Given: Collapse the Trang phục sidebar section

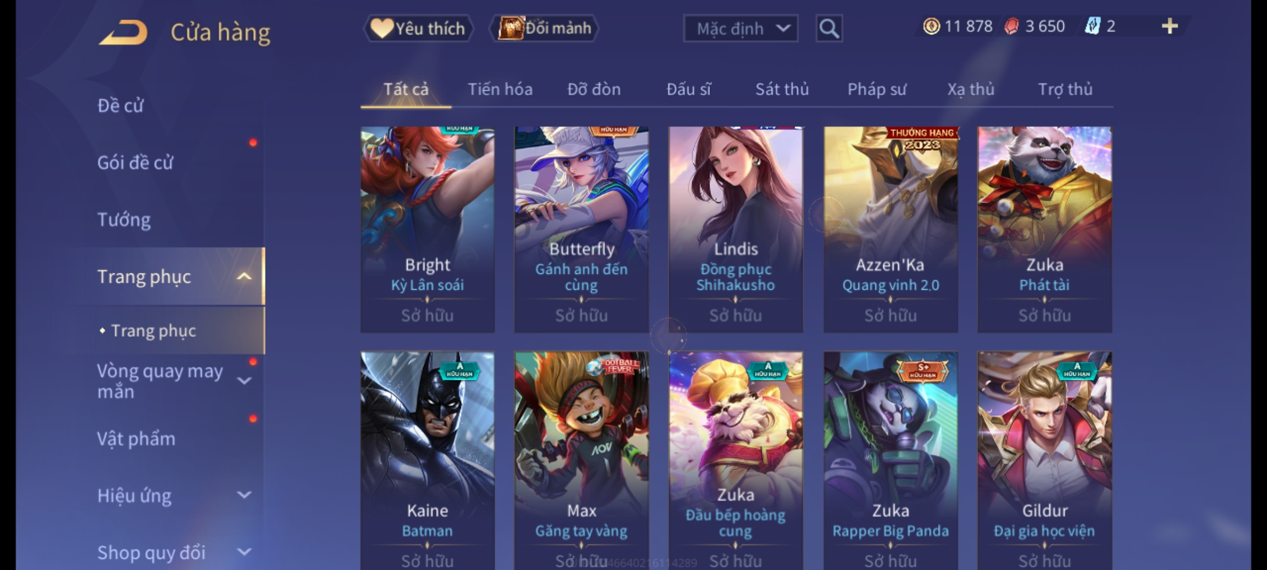Looking at the screenshot, I should pyautogui.click(x=244, y=276).
